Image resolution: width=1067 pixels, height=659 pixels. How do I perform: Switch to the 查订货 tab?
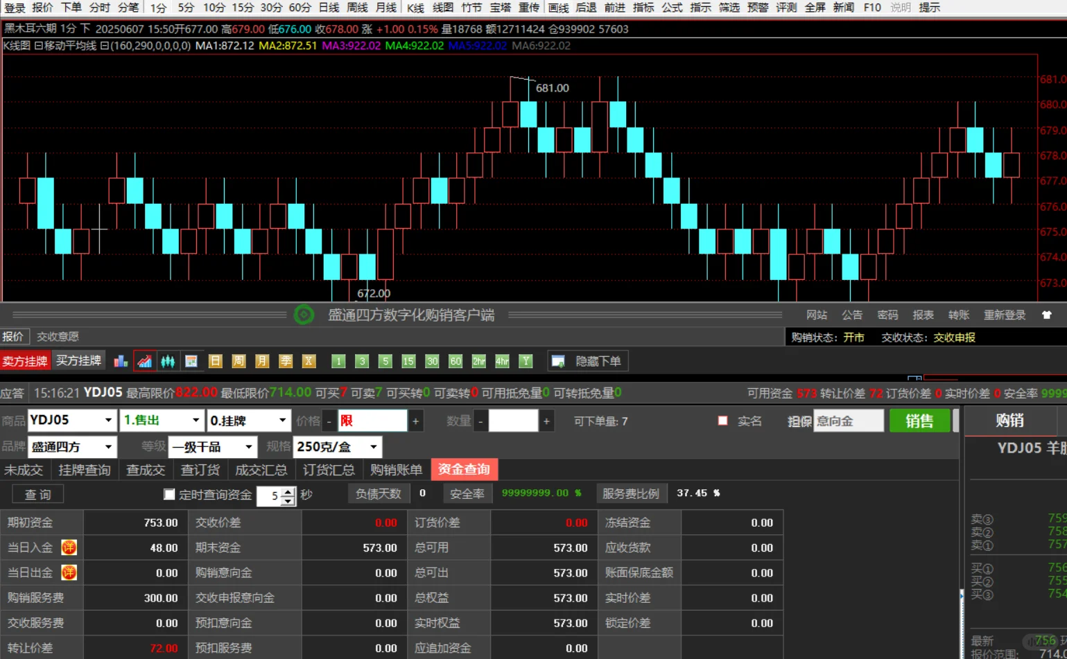[200, 470]
